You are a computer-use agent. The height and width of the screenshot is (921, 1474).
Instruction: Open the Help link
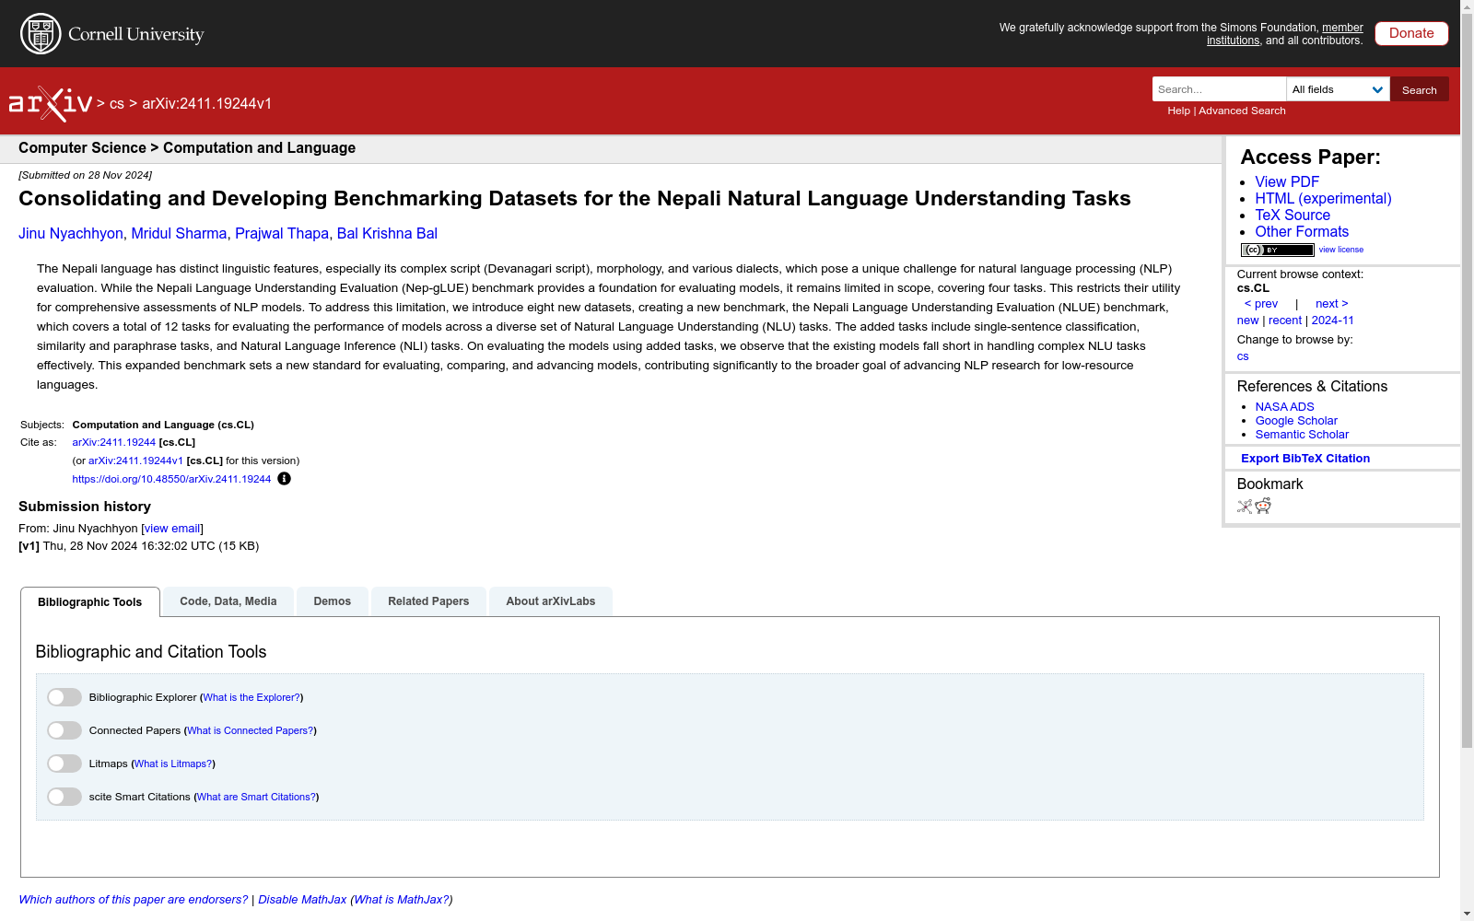click(x=1178, y=111)
